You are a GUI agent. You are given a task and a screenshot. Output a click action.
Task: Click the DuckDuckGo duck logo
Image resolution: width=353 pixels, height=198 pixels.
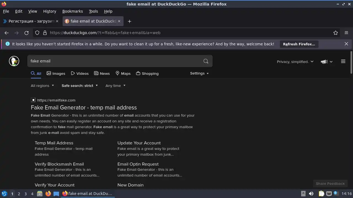14,61
